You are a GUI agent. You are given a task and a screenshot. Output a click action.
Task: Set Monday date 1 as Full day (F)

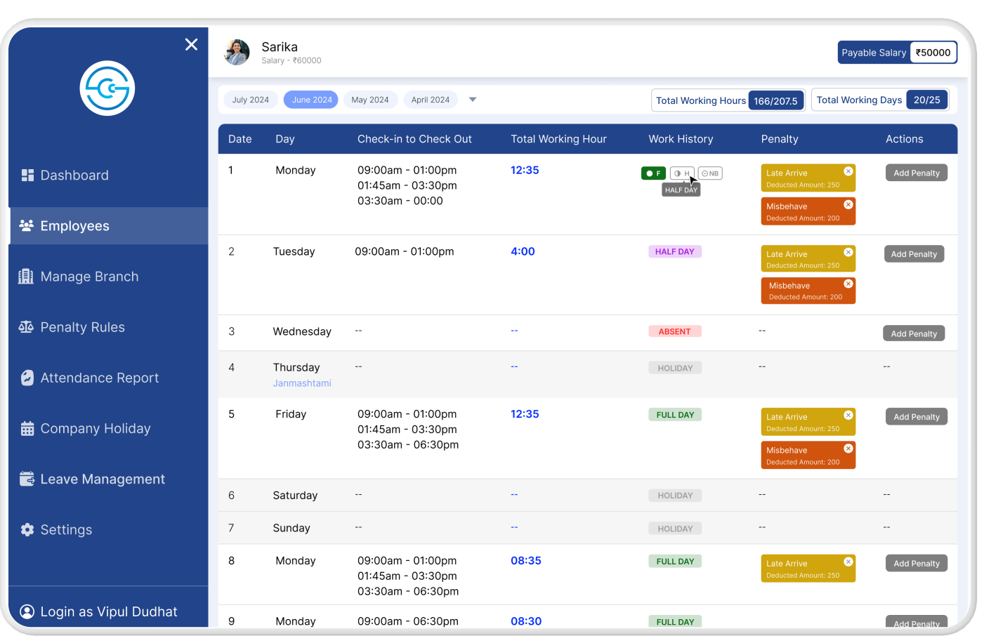click(x=653, y=173)
